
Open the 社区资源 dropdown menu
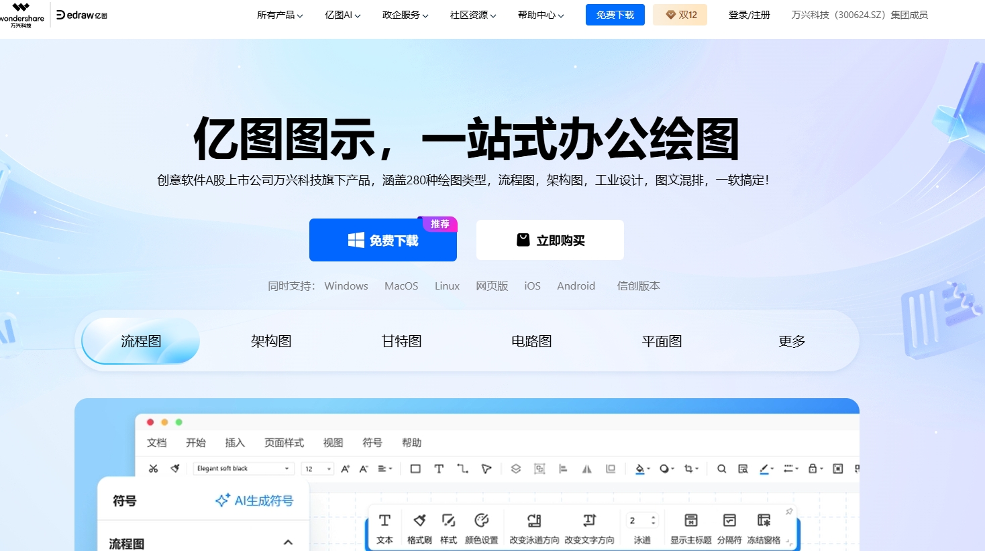pos(473,15)
